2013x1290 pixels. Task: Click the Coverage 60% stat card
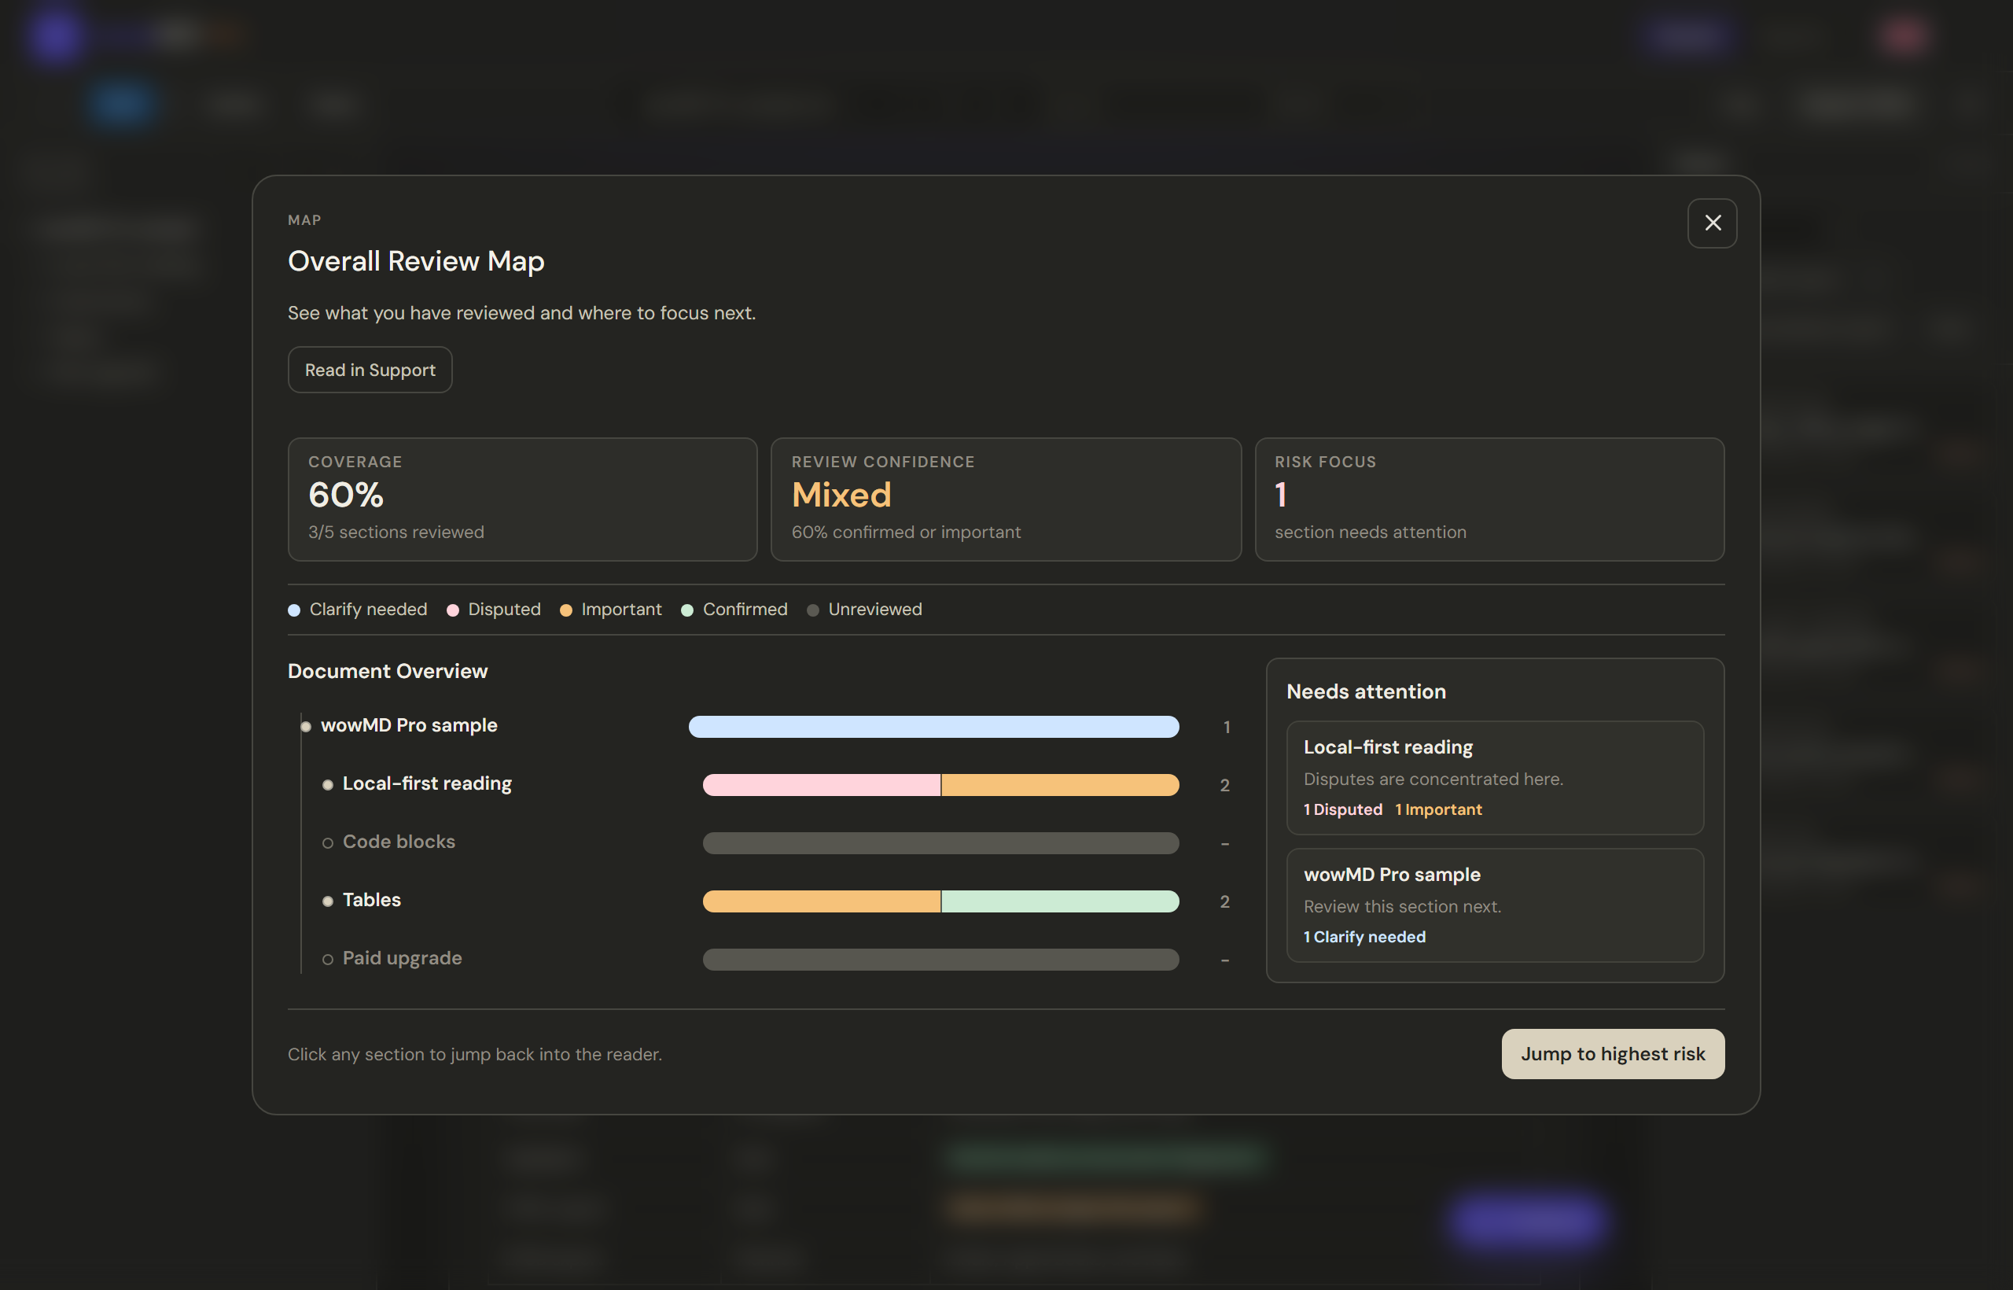coord(522,499)
